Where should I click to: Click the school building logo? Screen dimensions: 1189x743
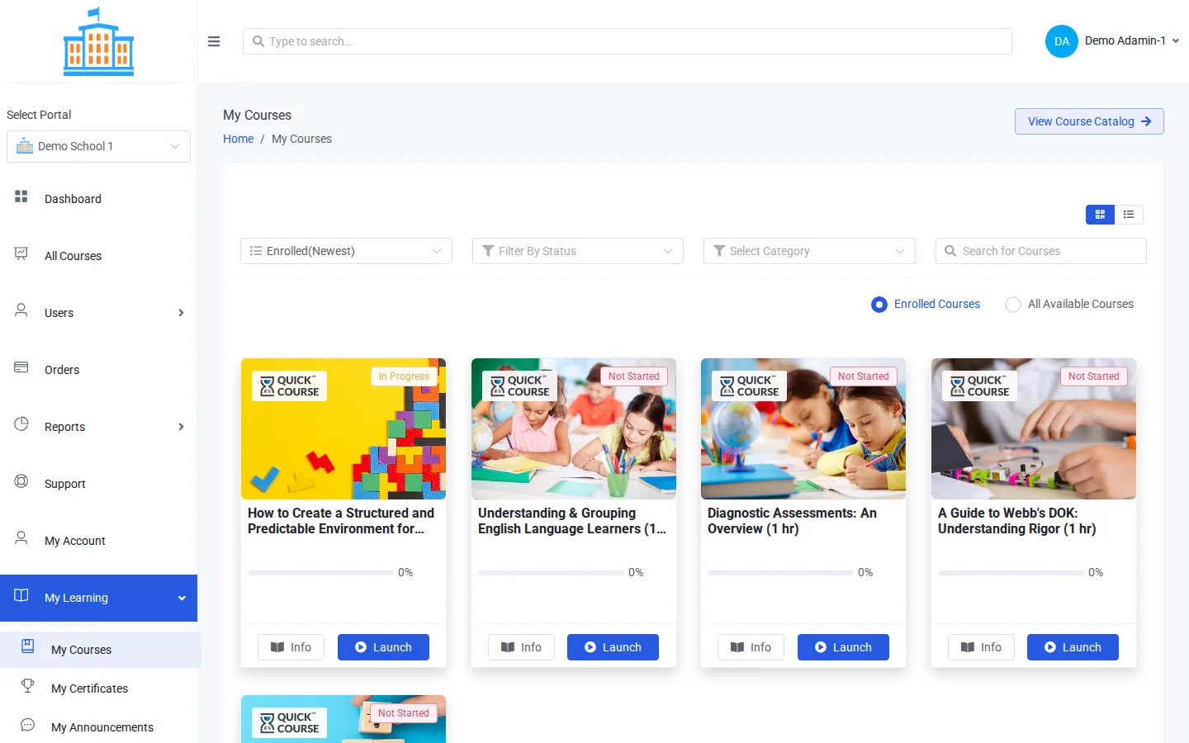pyautogui.click(x=98, y=42)
